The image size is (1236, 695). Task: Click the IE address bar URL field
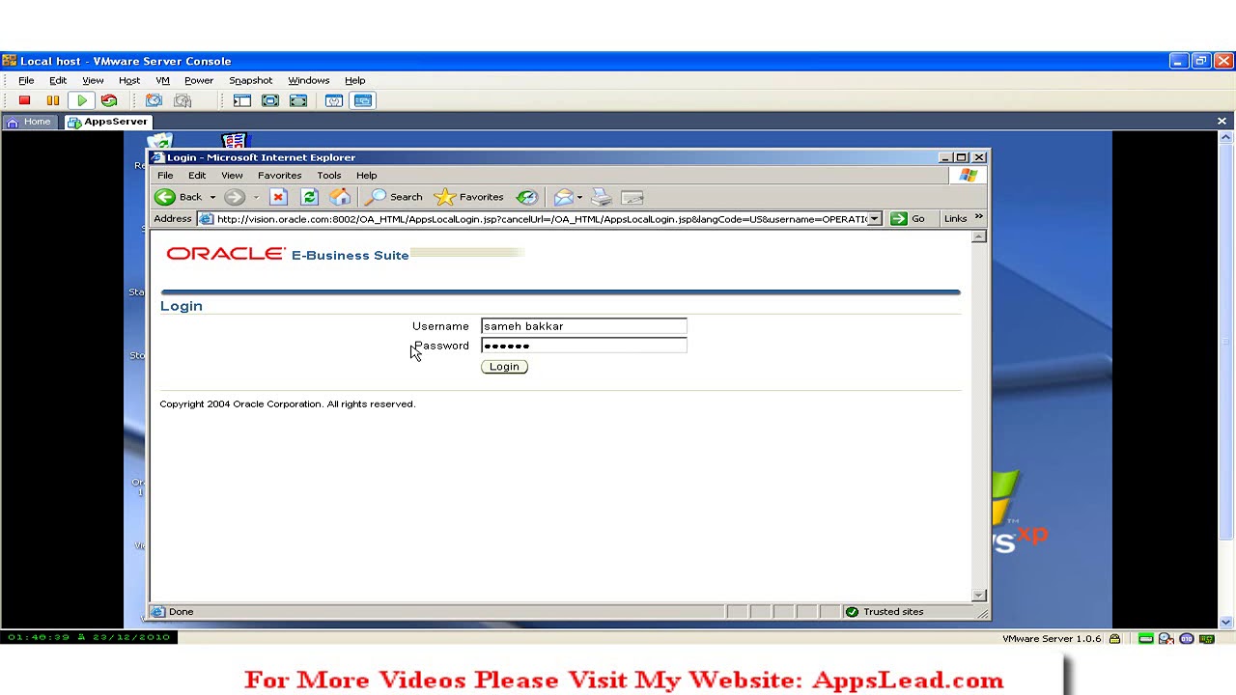click(x=541, y=219)
